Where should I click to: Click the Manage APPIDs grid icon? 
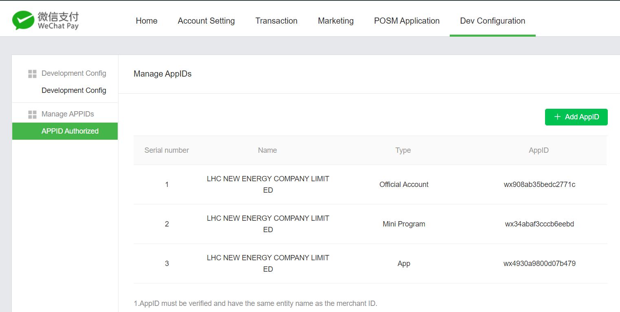(32, 114)
